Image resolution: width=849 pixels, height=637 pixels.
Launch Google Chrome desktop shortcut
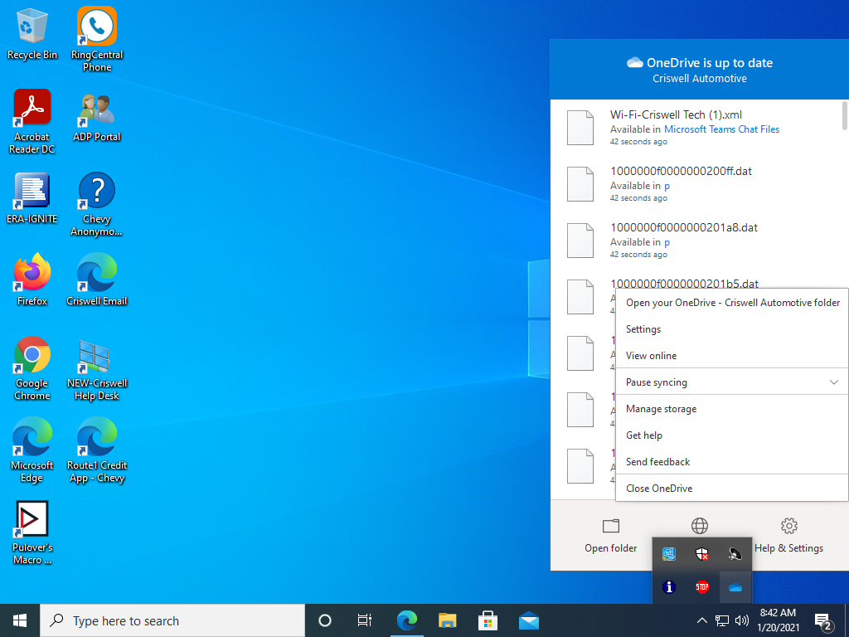pos(32,367)
